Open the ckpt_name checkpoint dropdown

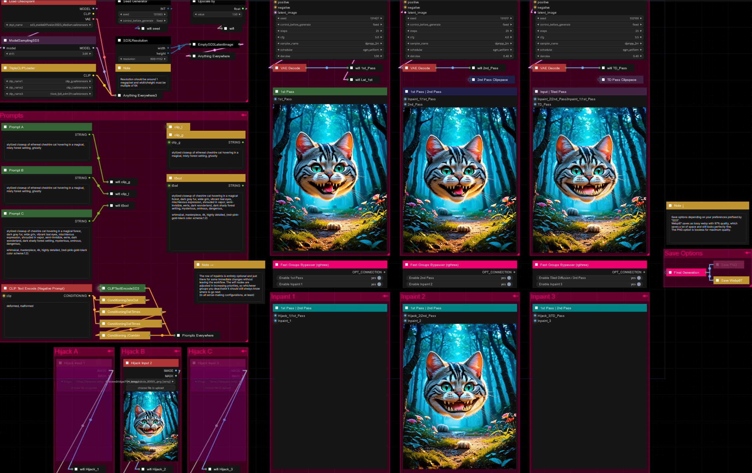point(48,25)
